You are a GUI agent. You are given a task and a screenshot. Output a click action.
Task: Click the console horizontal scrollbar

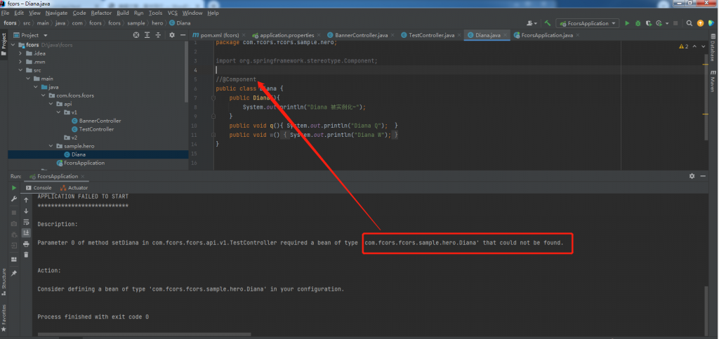[x=144, y=334]
